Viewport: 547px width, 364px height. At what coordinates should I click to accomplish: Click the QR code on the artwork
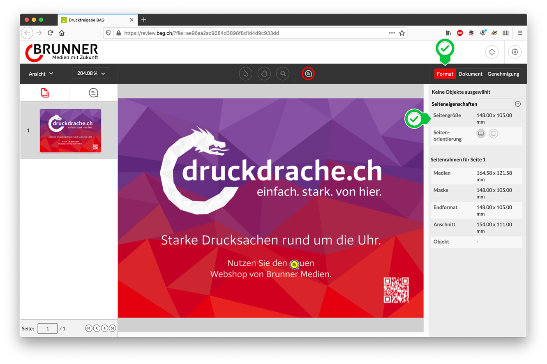click(396, 290)
